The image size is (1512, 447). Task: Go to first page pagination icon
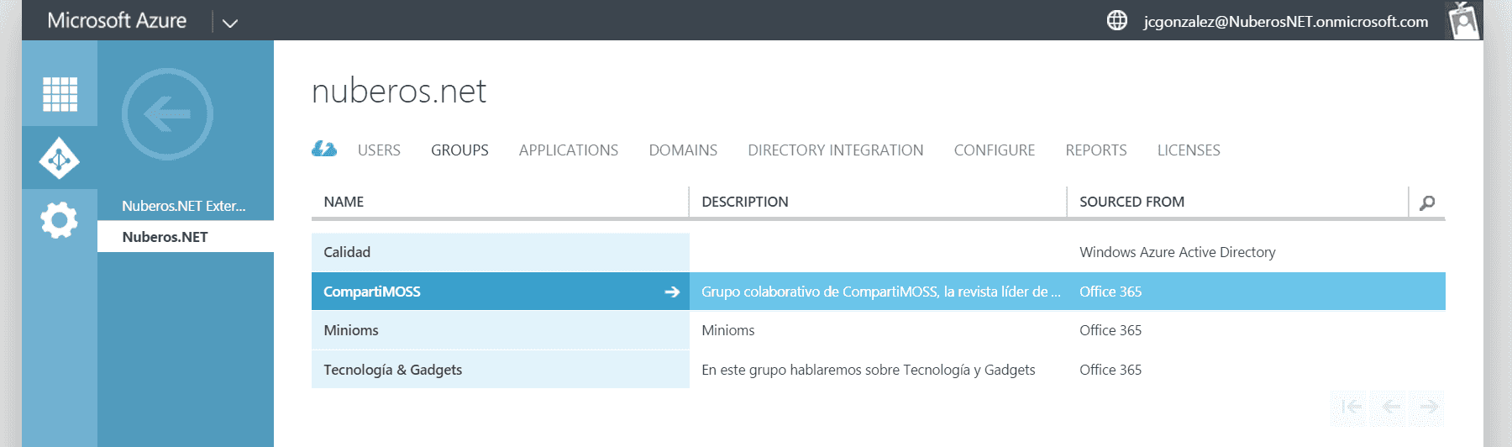click(1352, 407)
